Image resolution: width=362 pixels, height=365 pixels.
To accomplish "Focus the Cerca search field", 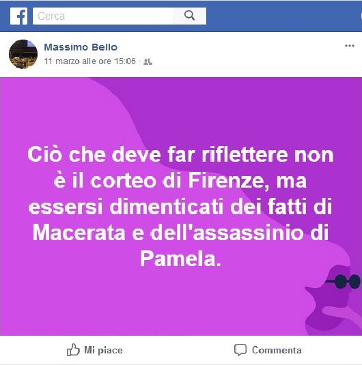I will coord(103,16).
